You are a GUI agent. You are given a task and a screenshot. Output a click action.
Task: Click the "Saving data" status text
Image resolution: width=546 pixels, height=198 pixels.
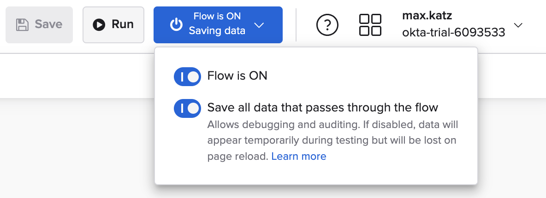point(217,31)
